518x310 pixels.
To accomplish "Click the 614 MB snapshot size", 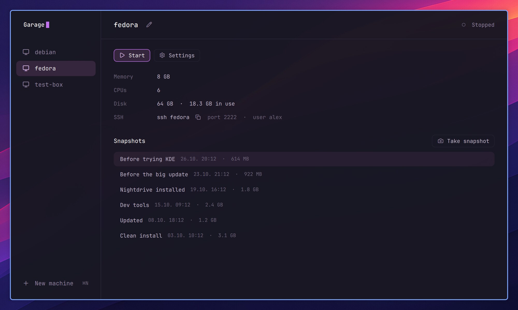I will [240, 159].
